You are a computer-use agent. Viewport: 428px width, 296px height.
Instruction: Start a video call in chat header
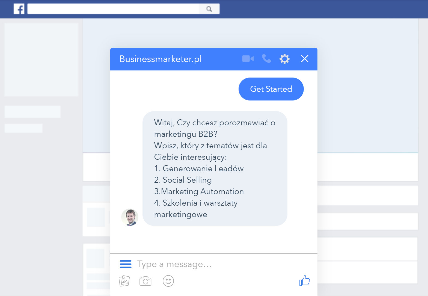pyautogui.click(x=248, y=59)
